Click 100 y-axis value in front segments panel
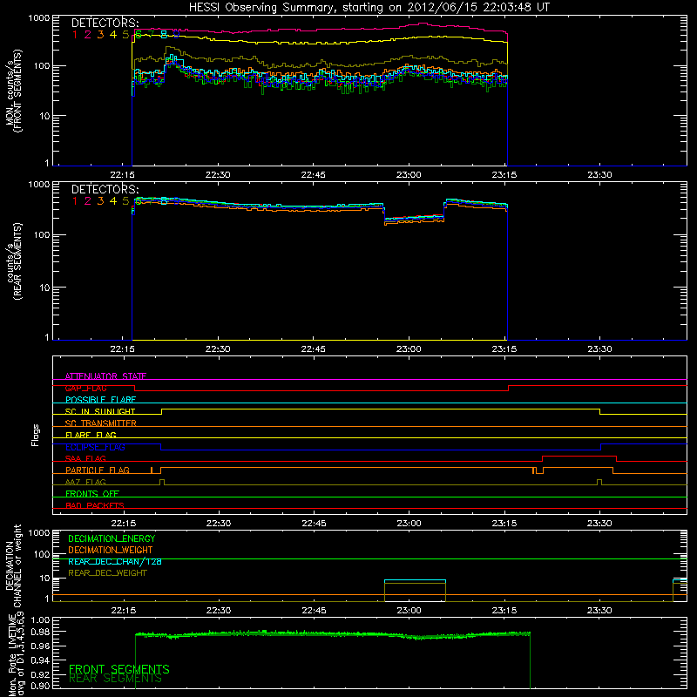The width and height of the screenshot is (697, 697). point(41,66)
